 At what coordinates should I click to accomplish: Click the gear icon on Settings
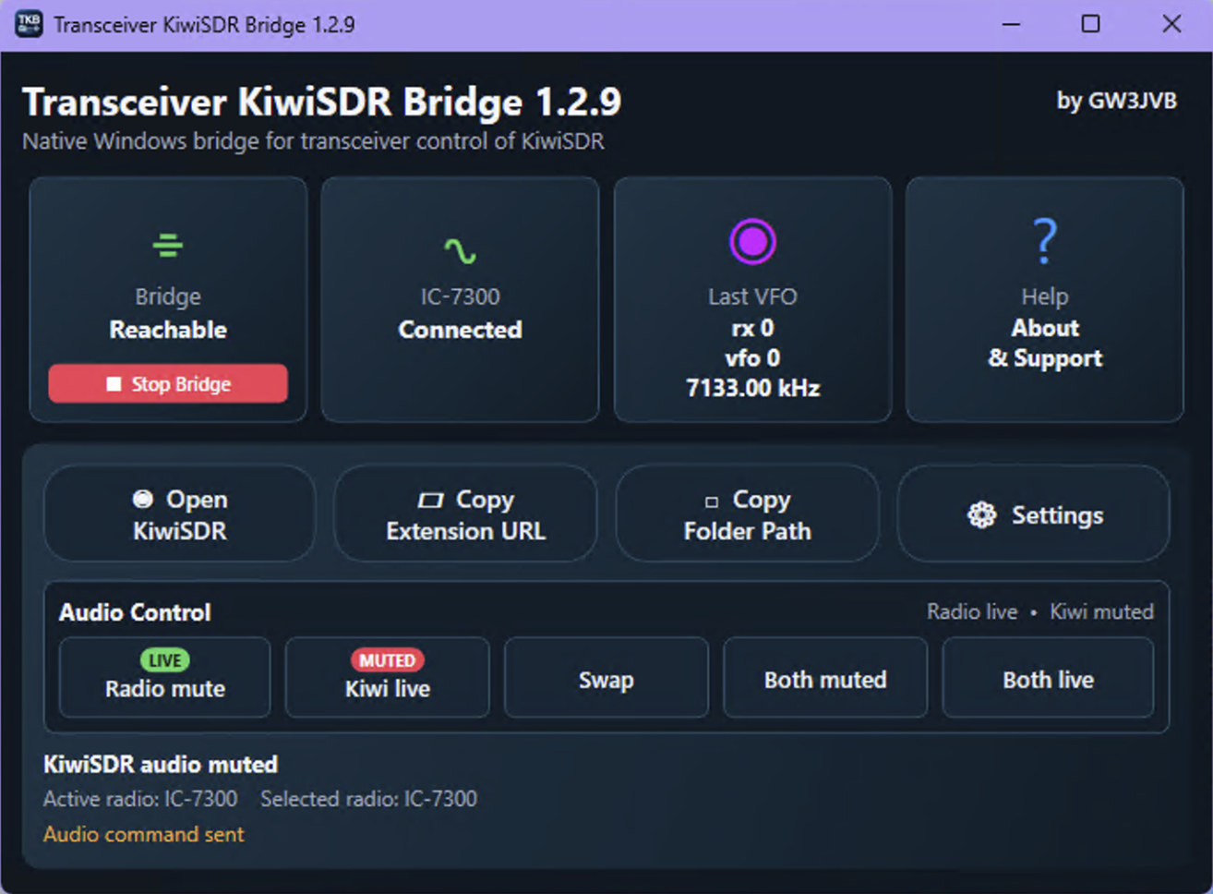[981, 514]
